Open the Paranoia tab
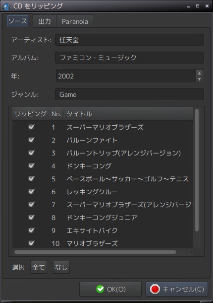The image size is (213, 303). [75, 21]
